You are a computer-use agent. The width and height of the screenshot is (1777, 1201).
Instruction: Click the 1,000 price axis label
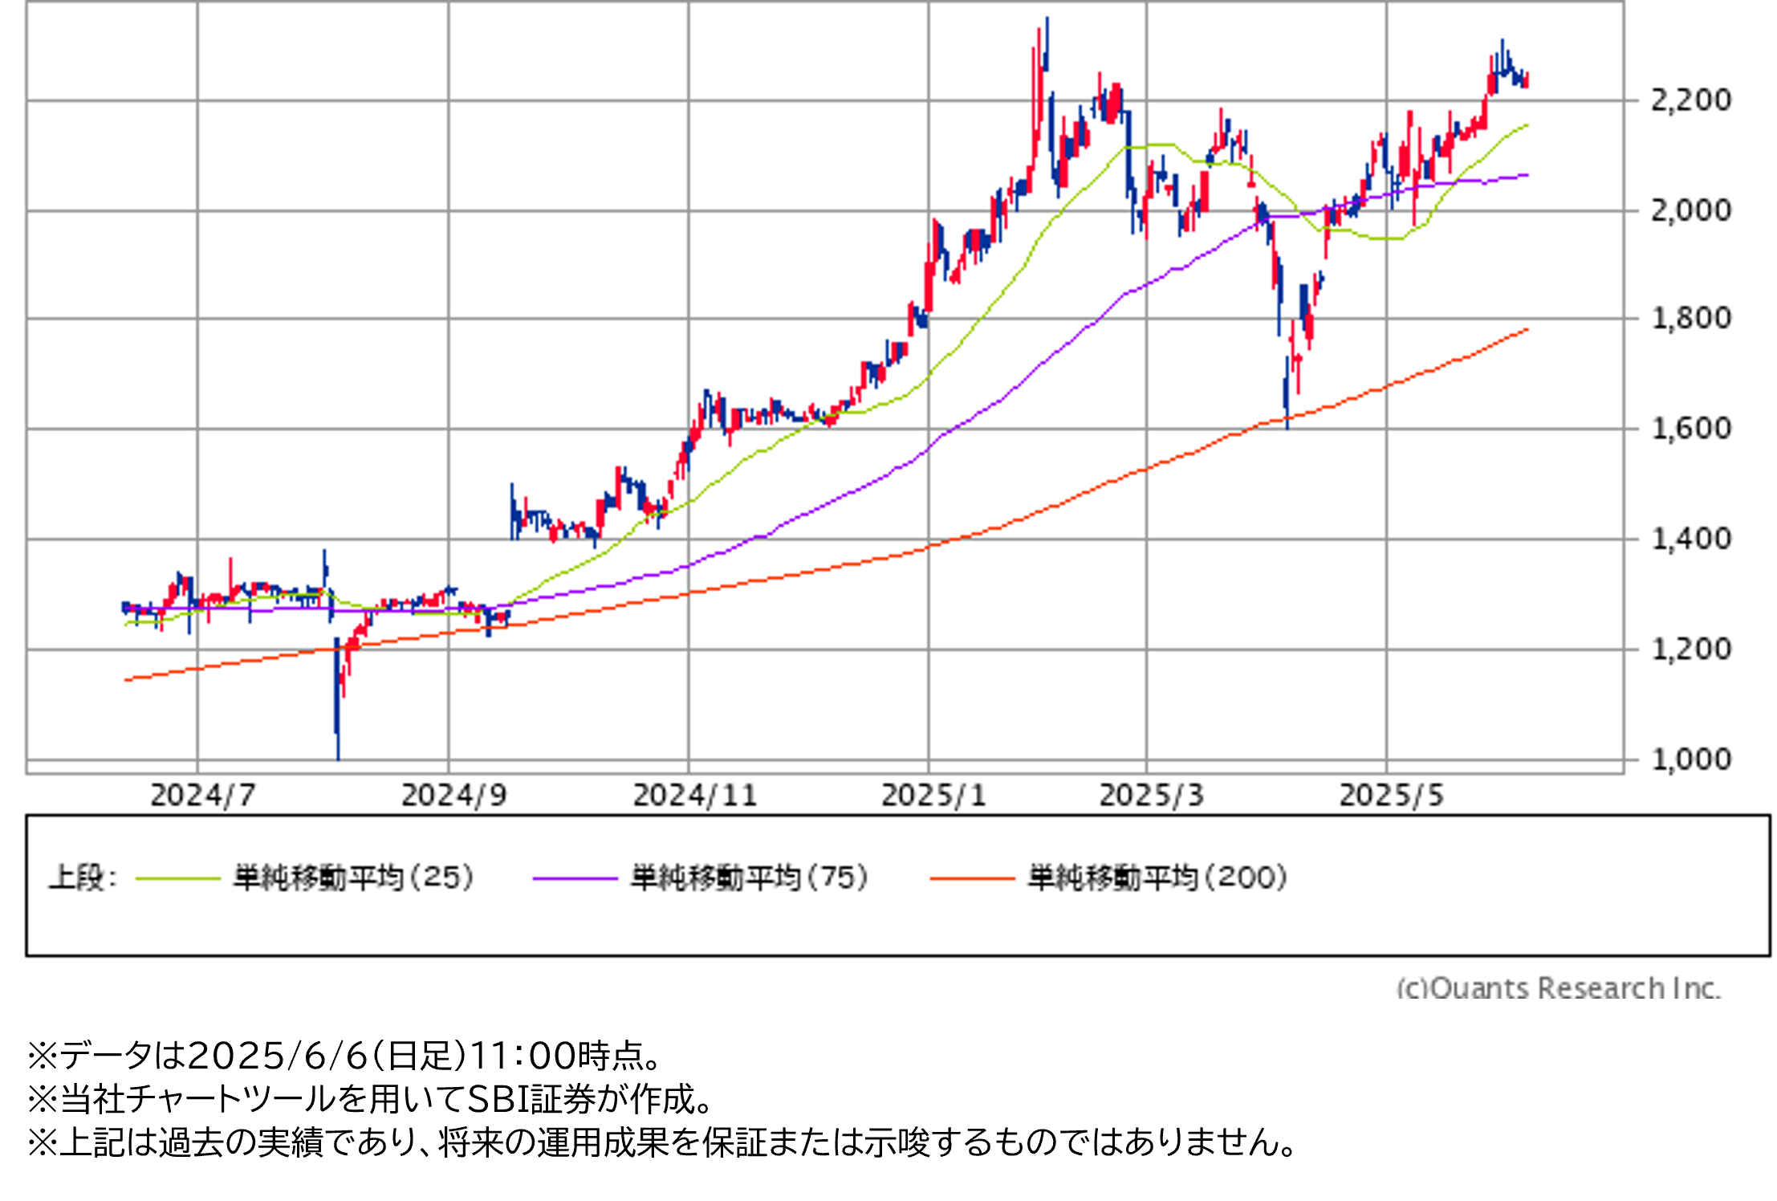coord(1690,759)
